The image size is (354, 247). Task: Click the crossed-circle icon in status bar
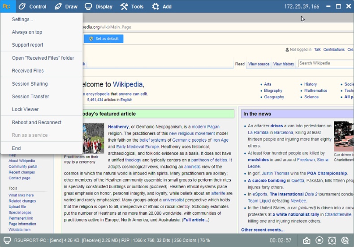point(332,240)
